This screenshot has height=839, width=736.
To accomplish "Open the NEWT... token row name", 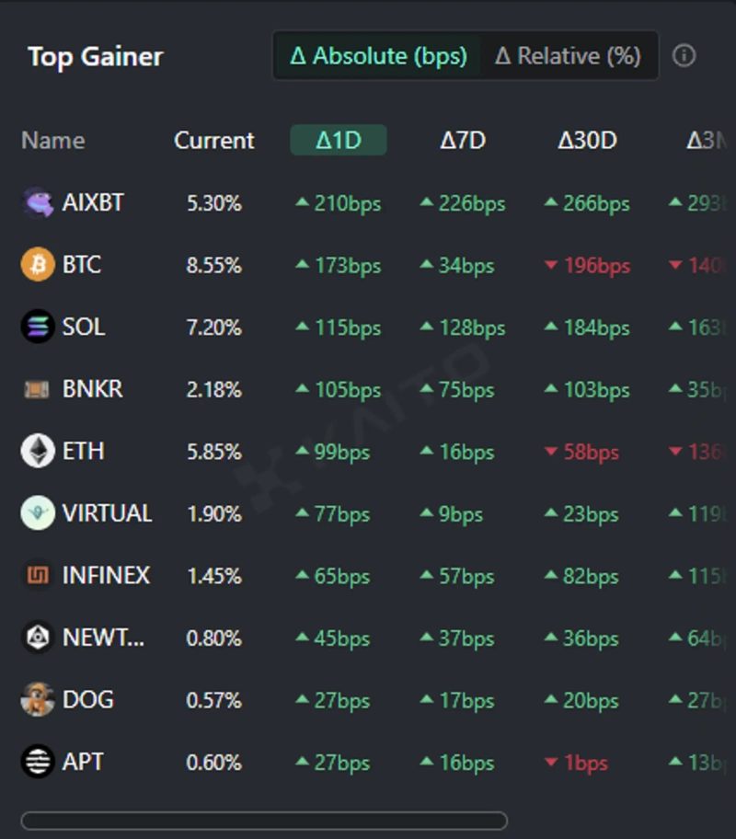I will [x=103, y=638].
